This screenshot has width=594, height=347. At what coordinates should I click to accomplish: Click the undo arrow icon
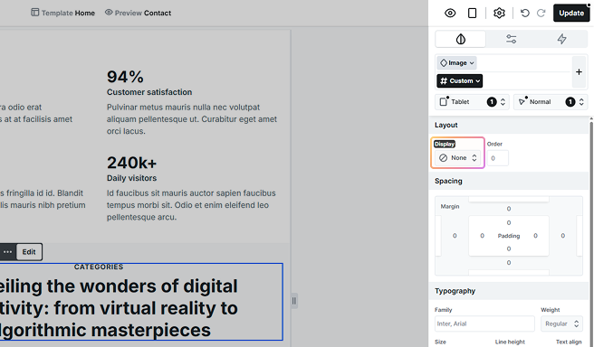point(524,14)
